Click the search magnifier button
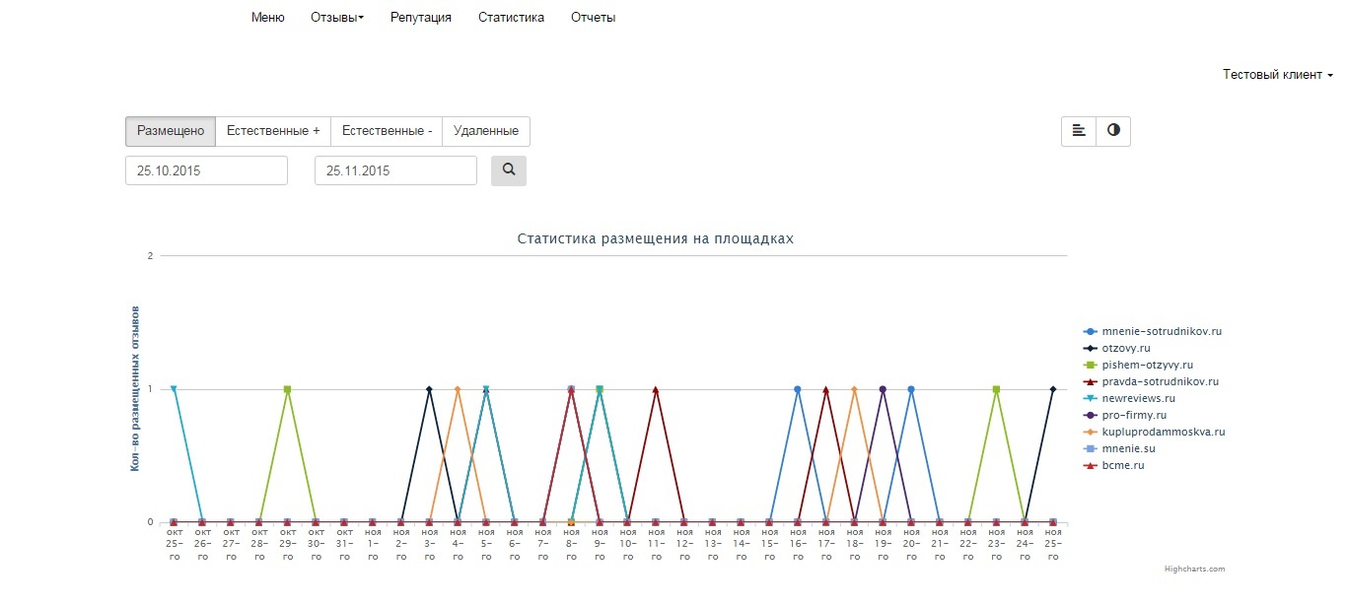Image resolution: width=1347 pixels, height=605 pixels. point(509,170)
